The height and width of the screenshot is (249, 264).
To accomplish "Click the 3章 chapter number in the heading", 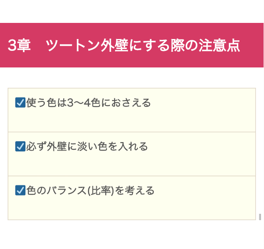I will (x=19, y=45).
